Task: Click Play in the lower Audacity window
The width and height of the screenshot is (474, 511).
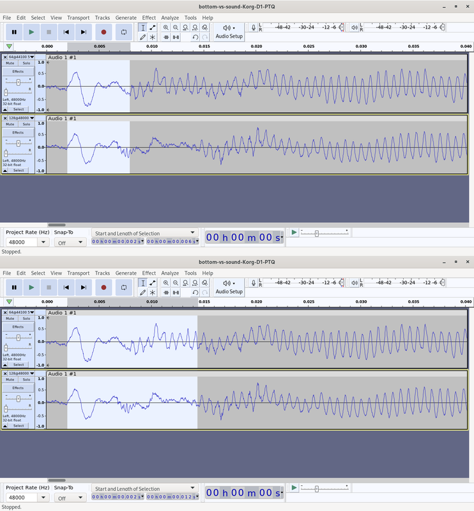Action: click(x=31, y=287)
